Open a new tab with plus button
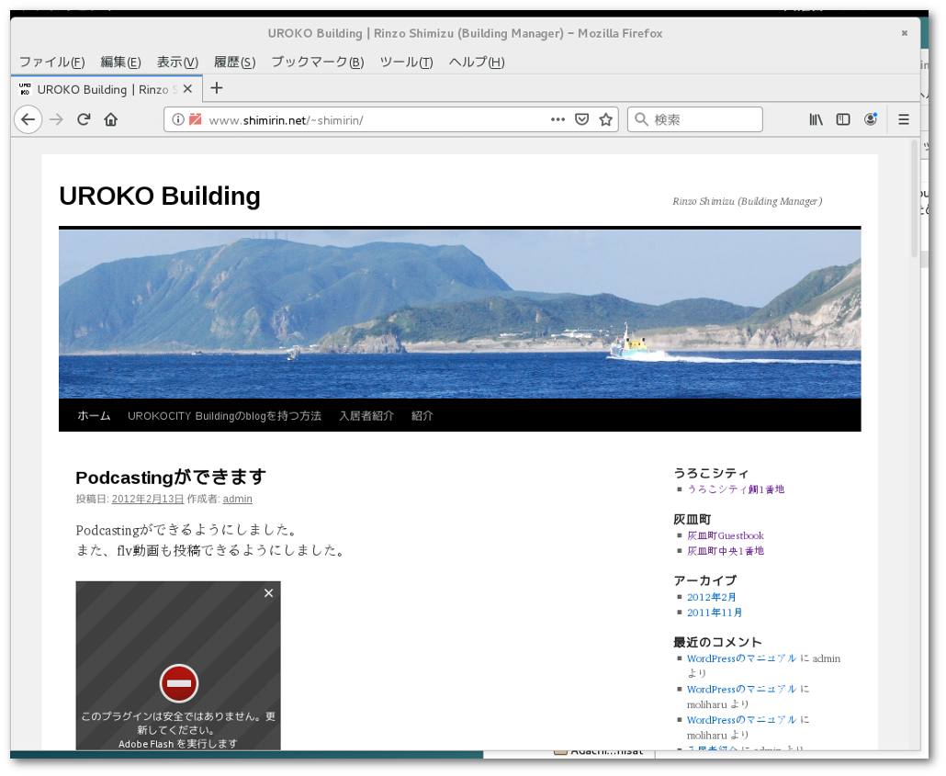Viewport: 946px width, 776px height. tap(217, 88)
